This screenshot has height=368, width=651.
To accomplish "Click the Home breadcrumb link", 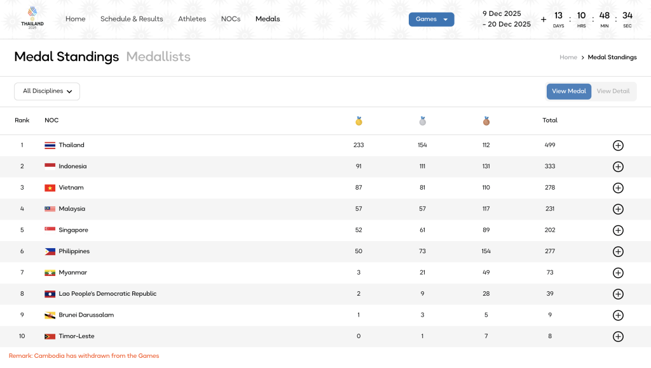I will tap(568, 57).
